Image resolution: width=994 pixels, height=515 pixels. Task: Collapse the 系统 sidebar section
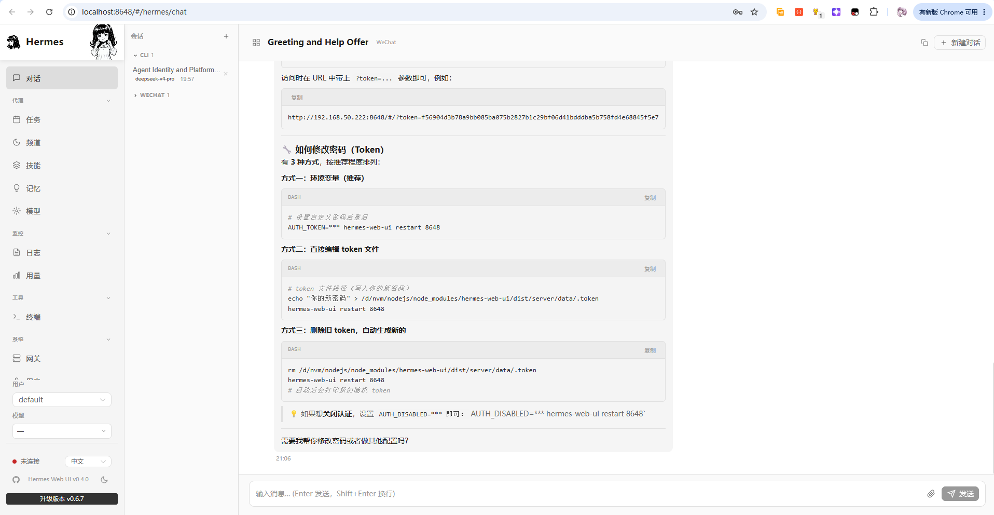coord(62,339)
